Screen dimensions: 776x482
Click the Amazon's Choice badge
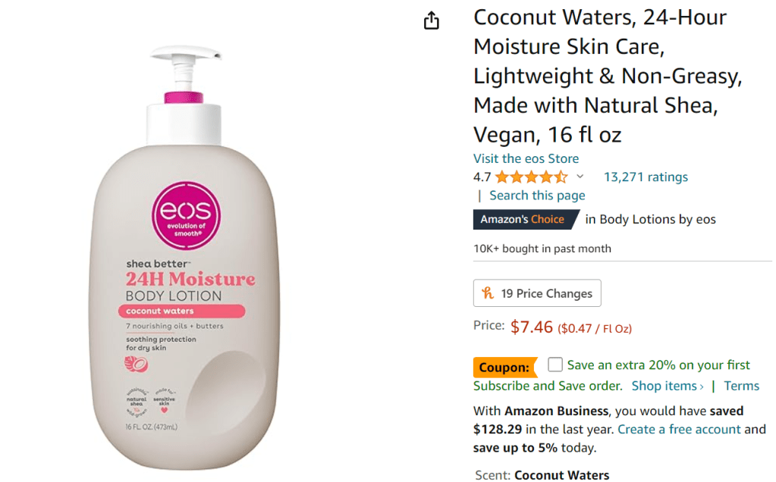coord(523,220)
